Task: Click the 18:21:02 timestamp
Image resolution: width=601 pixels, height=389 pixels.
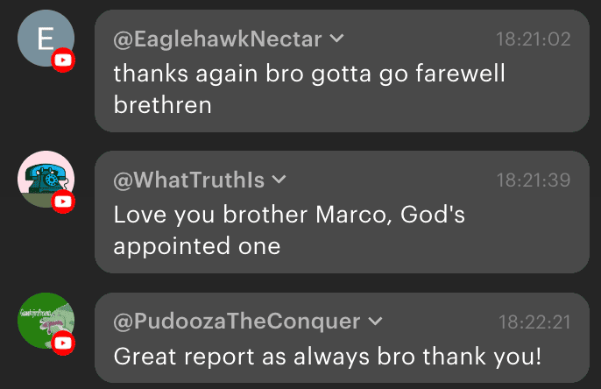Action: [x=534, y=39]
